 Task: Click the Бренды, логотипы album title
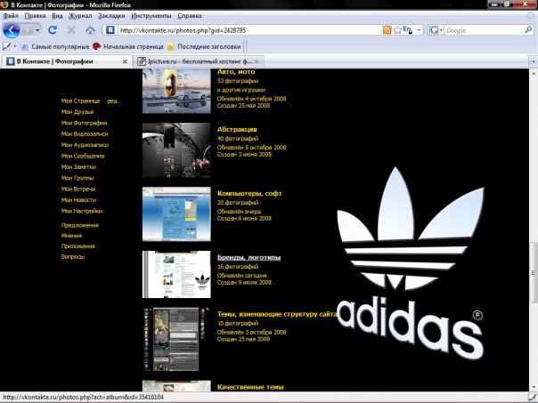[x=249, y=257]
